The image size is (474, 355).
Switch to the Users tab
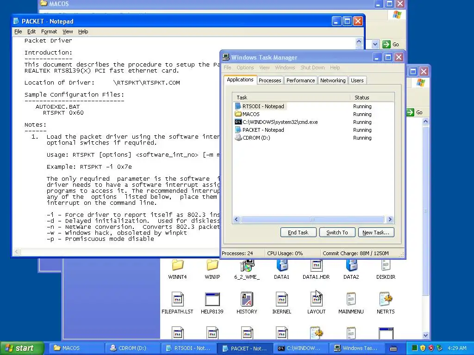click(357, 80)
